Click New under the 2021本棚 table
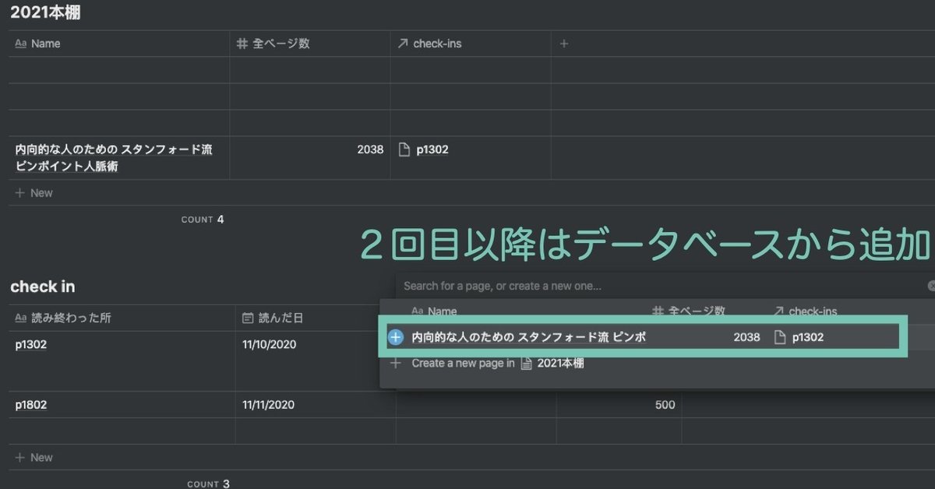Screen dimensions: 935x489 (x=33, y=192)
